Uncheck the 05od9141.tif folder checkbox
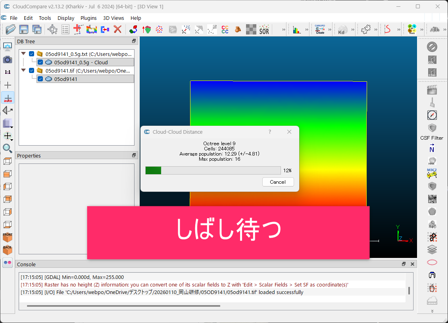Viewport: 448px width, 323px height. tap(32, 71)
